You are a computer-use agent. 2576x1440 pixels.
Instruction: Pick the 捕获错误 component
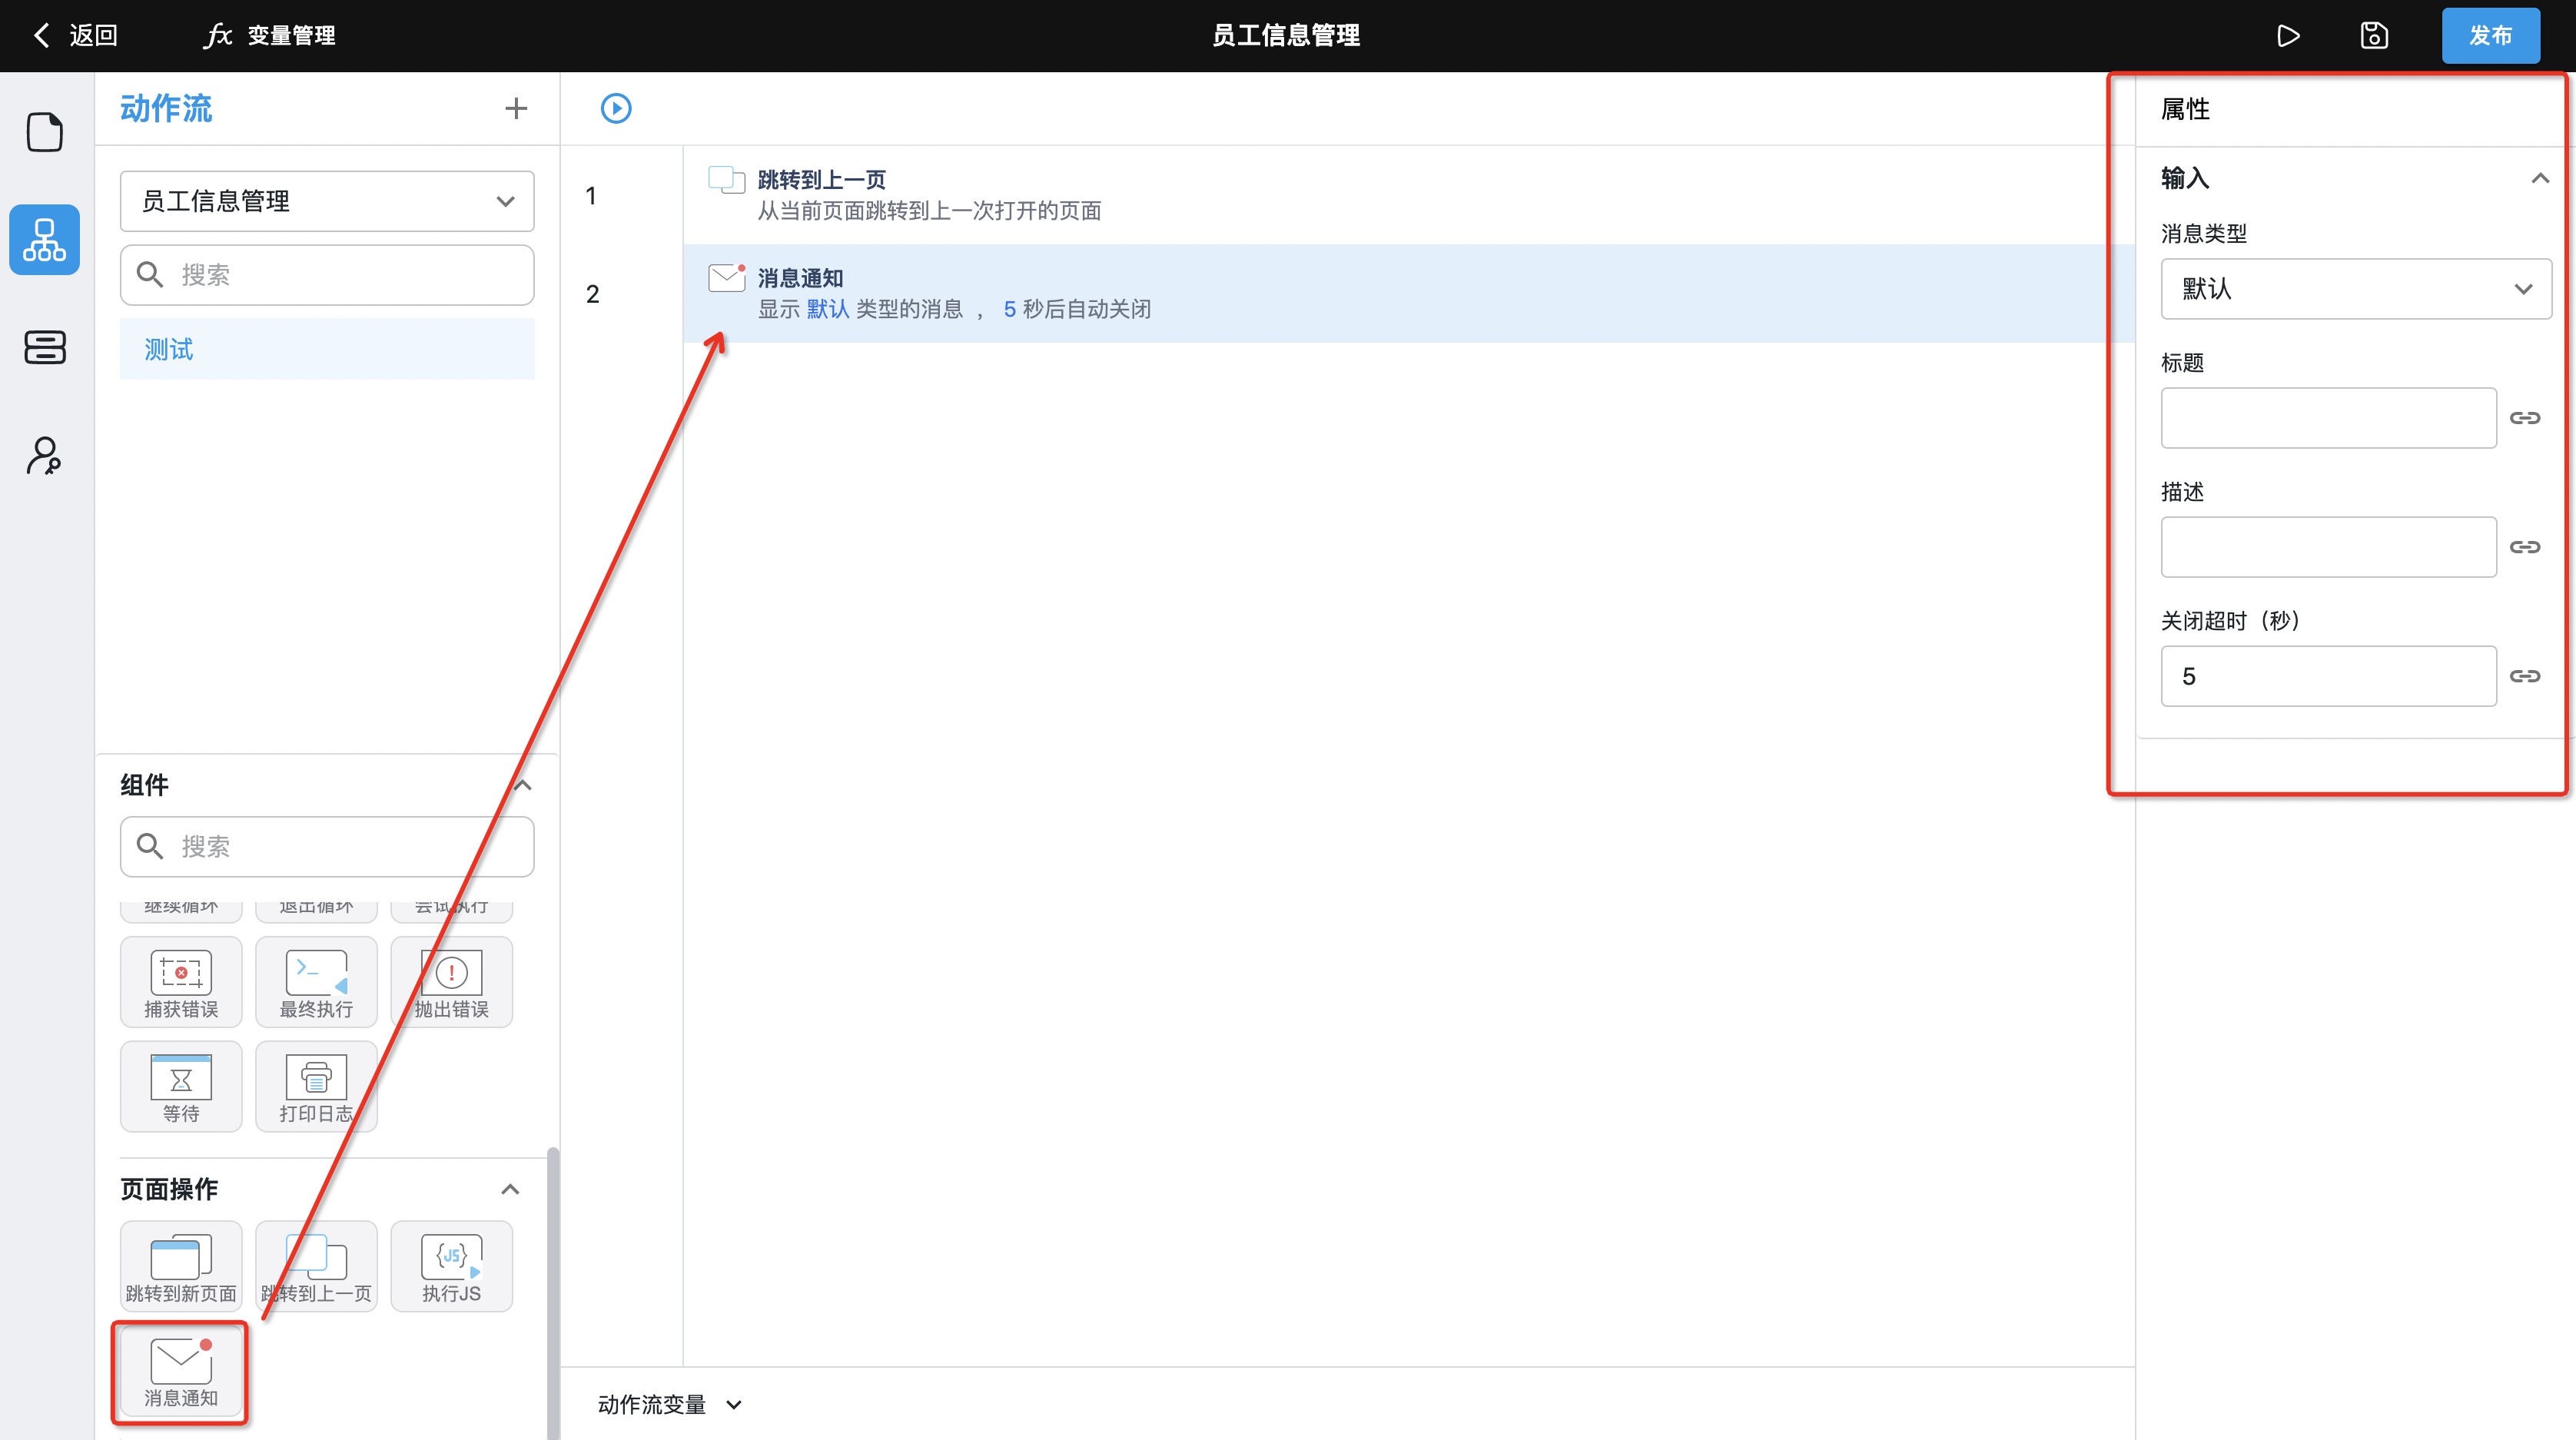181,982
